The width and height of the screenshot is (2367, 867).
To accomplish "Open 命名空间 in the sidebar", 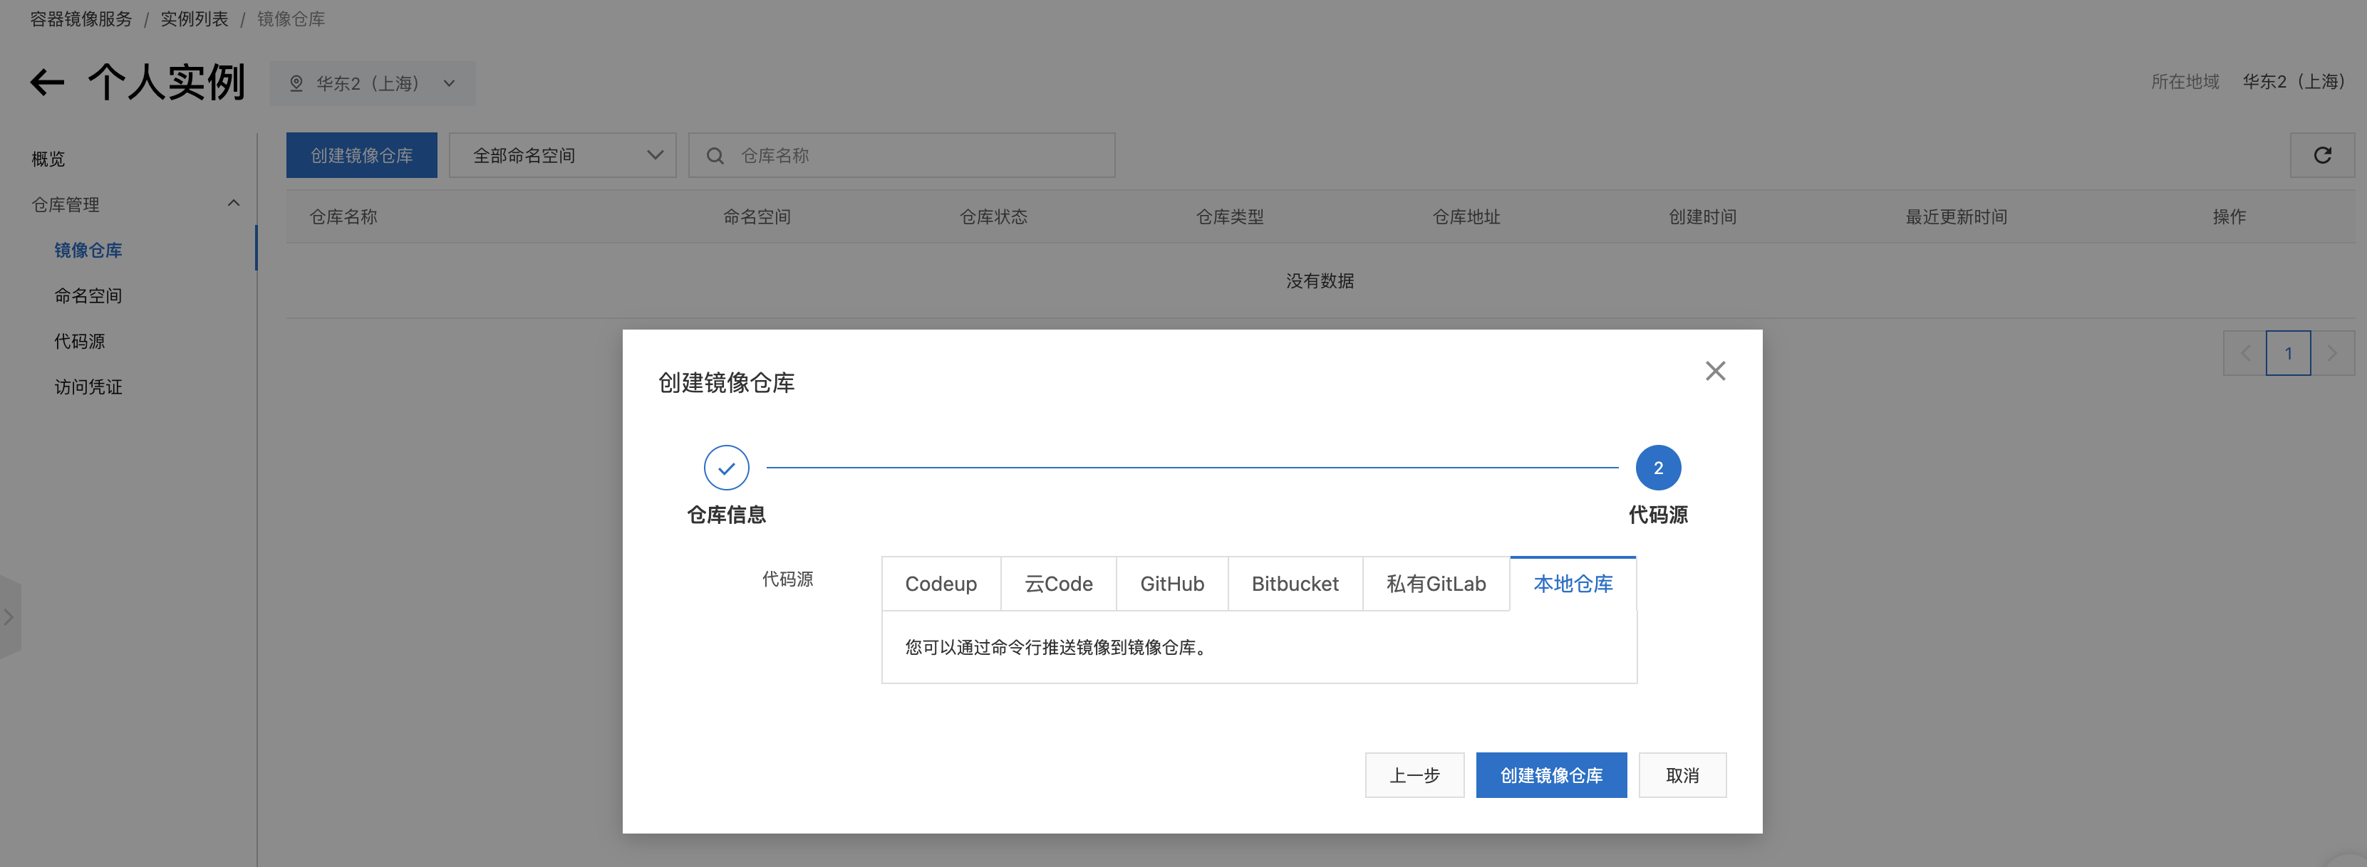I will pos(88,295).
